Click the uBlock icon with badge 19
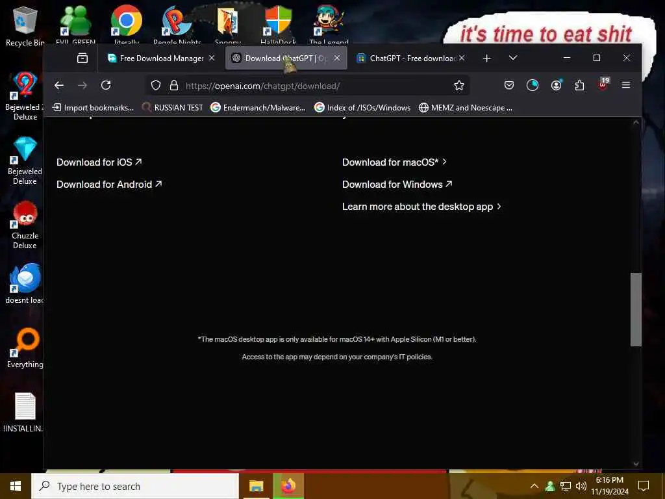 (x=603, y=84)
